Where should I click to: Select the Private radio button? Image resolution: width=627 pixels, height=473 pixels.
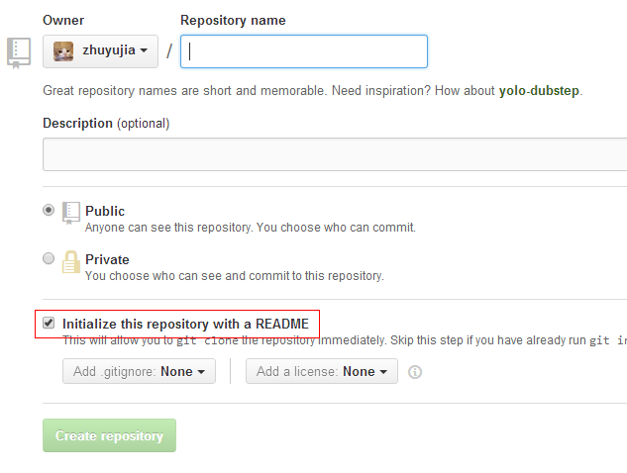[49, 258]
